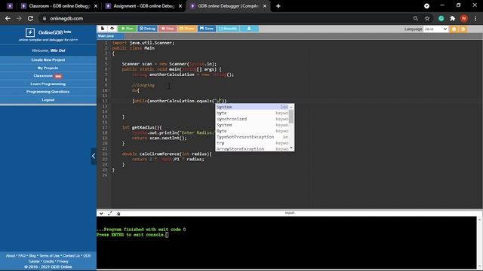Click the New File icon in editor toolbar
Image resolution: width=483 pixels, height=271 pixels.
point(103,29)
